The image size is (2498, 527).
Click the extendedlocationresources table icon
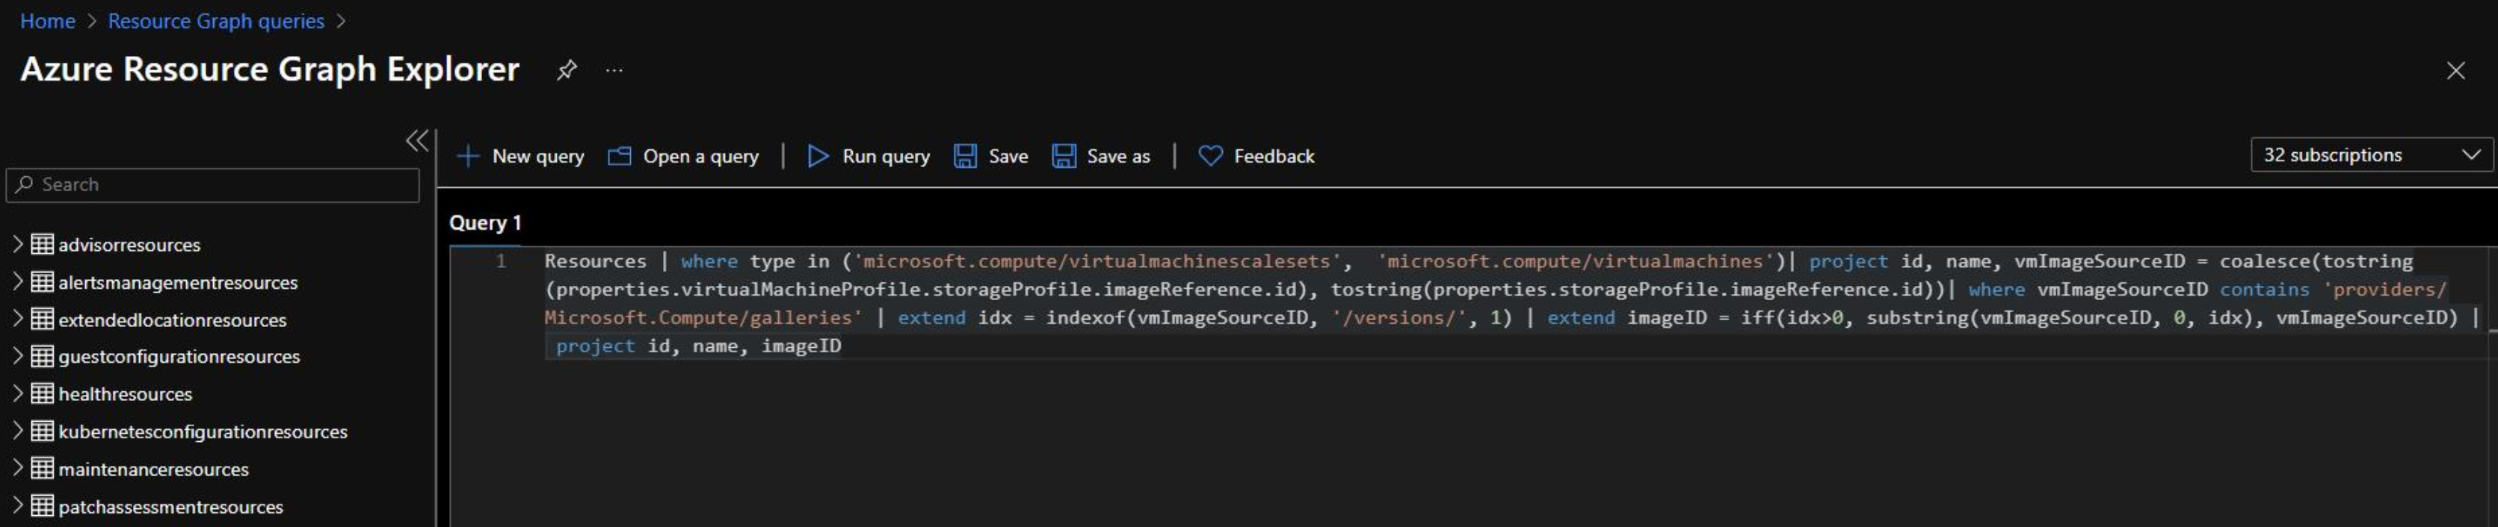42,319
